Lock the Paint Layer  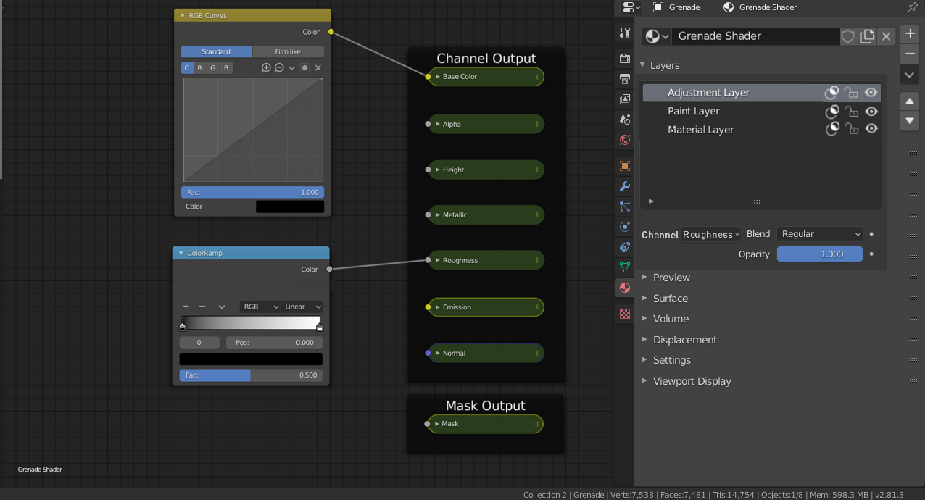[x=852, y=112]
